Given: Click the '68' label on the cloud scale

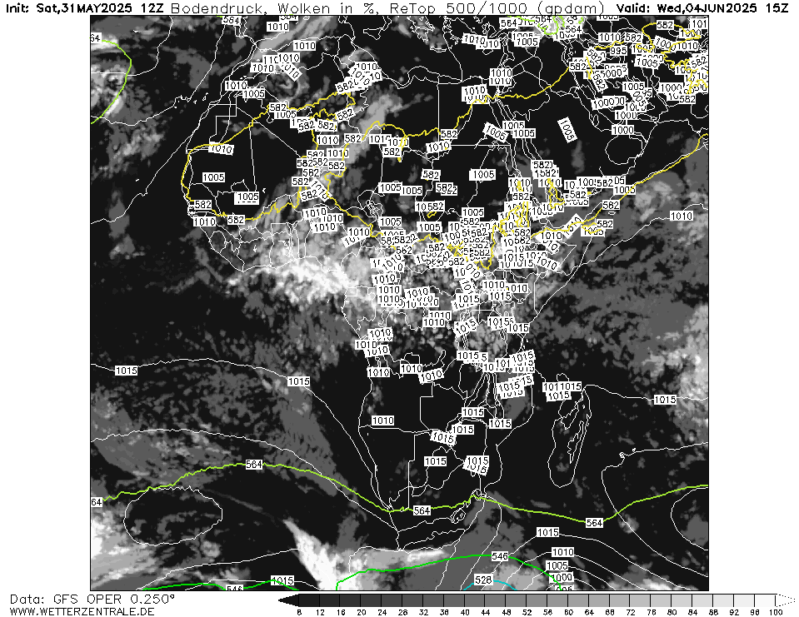Looking at the screenshot, I should click(610, 612).
